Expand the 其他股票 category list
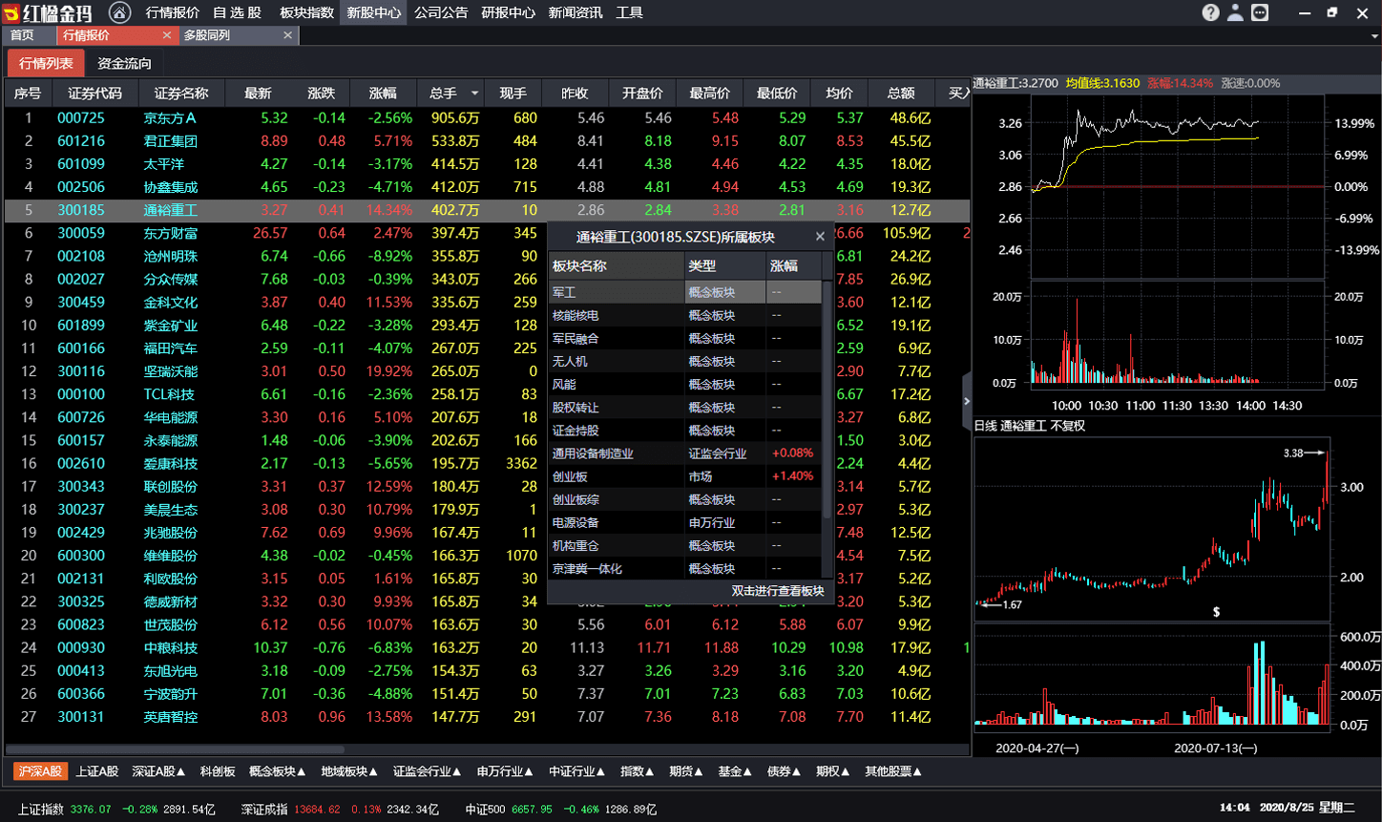This screenshot has width=1382, height=822. pos(893,771)
